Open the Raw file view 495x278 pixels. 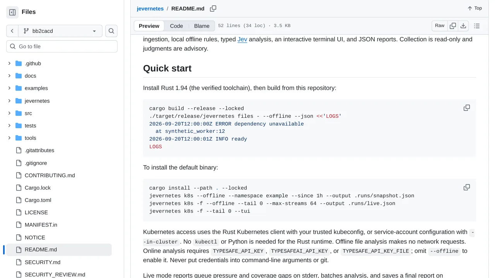[x=440, y=25]
